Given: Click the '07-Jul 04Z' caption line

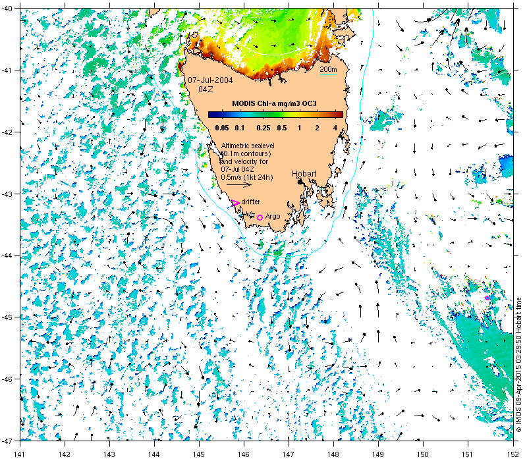Looking at the screenshot, I should (238, 169).
